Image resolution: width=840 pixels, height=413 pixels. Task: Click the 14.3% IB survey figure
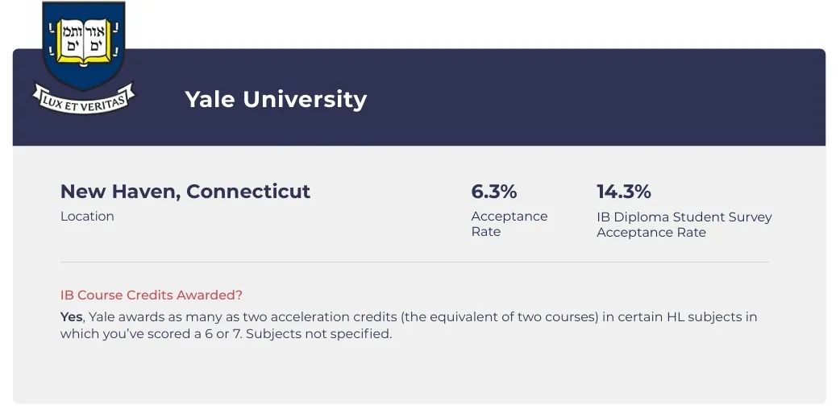[x=624, y=192]
